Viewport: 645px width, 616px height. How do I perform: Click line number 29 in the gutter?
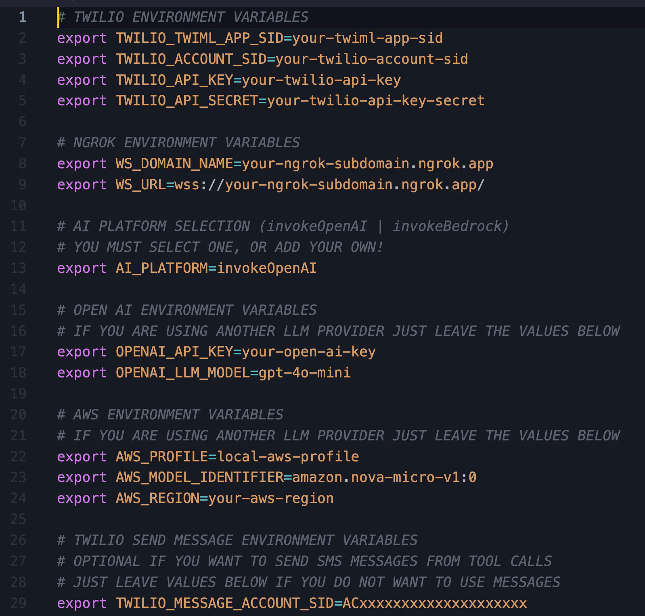pos(18,603)
